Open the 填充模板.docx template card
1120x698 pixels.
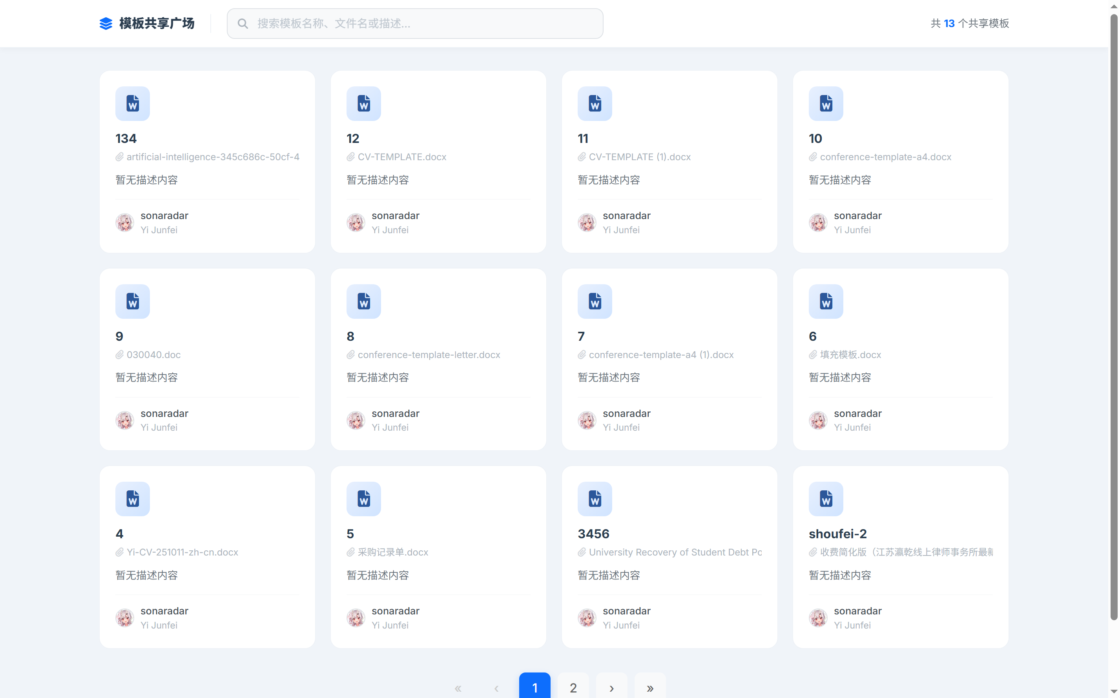(850, 354)
